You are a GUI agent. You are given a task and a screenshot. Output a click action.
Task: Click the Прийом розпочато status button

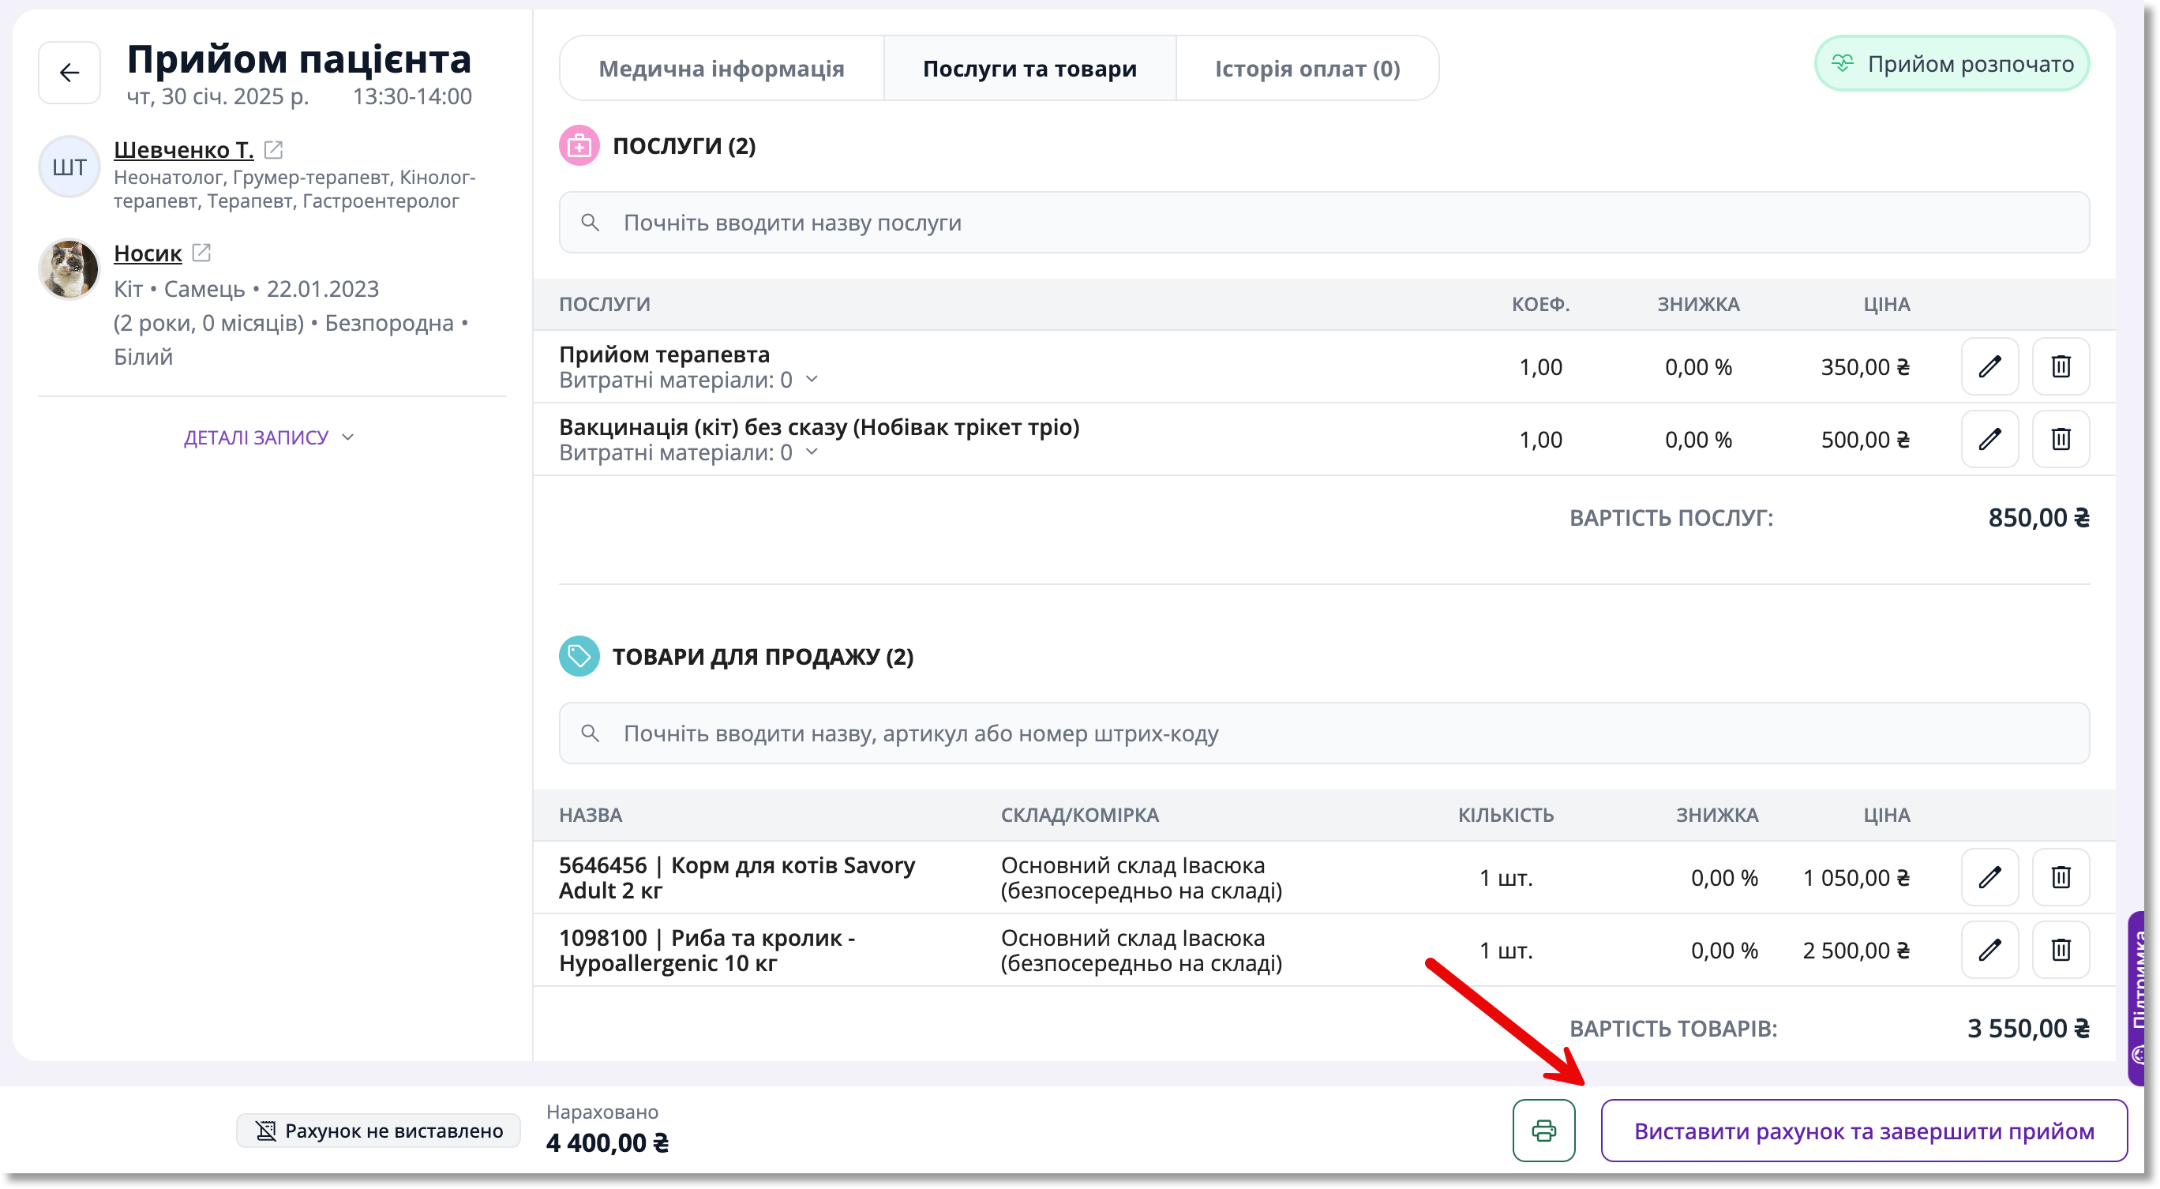1952,64
